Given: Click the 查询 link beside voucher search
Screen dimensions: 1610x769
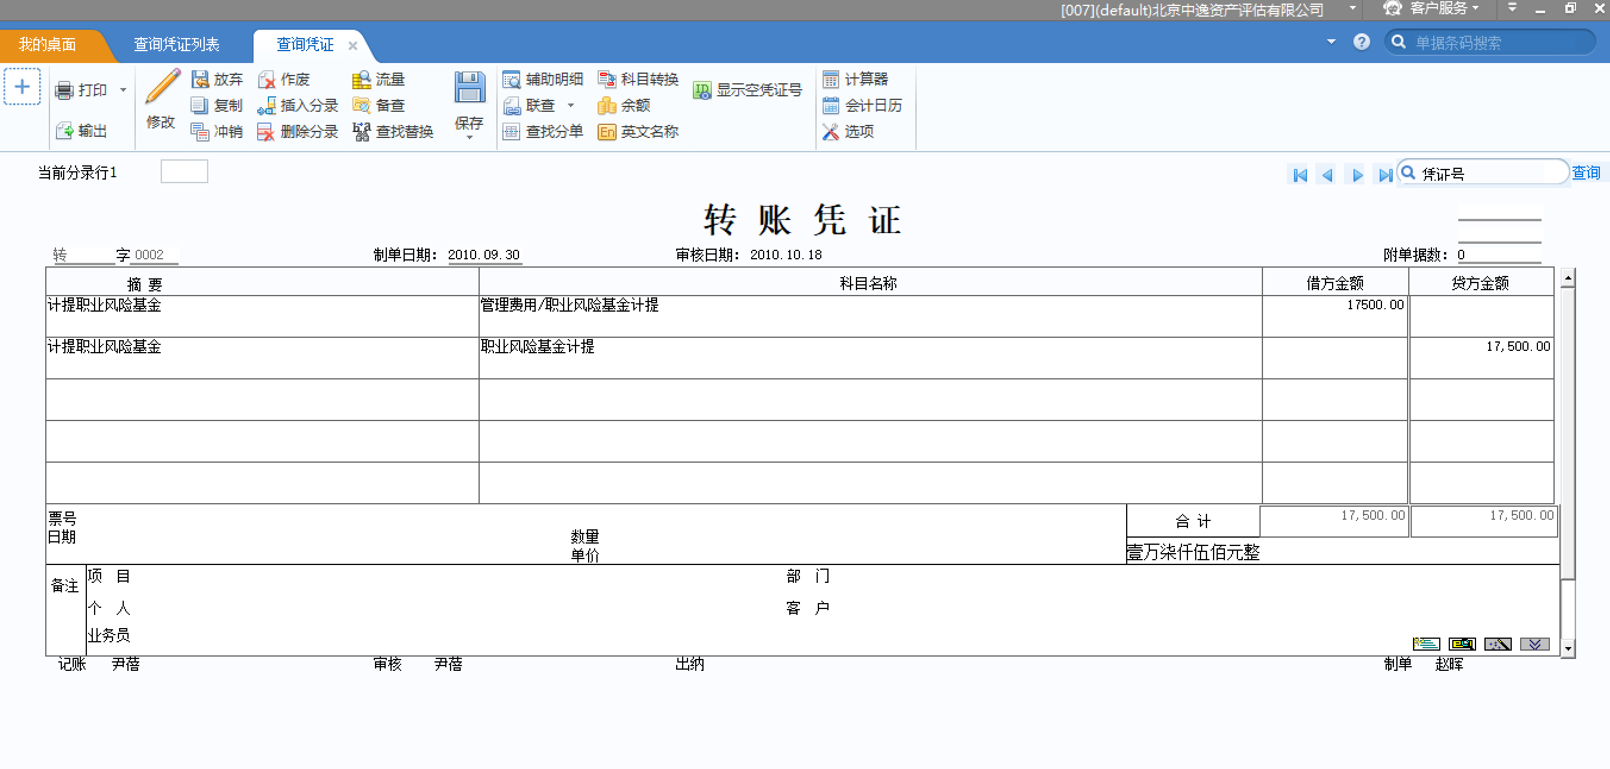Looking at the screenshot, I should click(x=1585, y=173).
